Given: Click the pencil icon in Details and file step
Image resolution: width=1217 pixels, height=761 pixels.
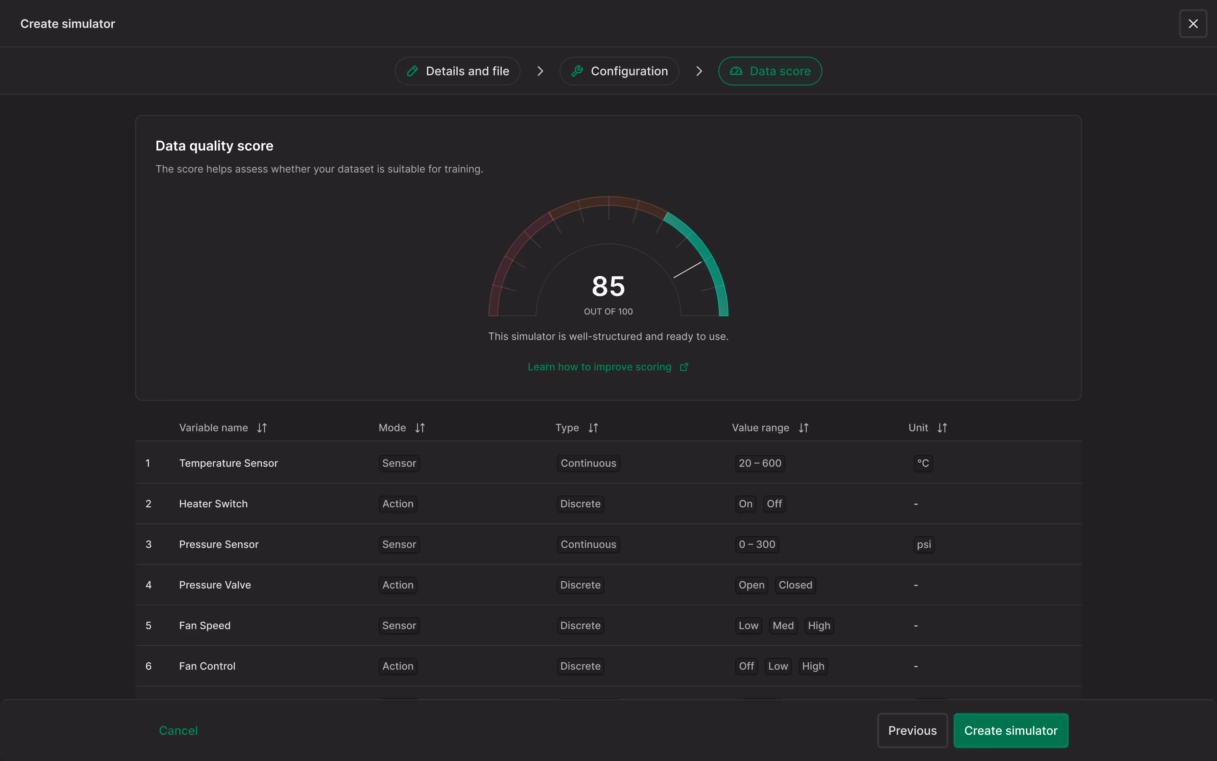Looking at the screenshot, I should pyautogui.click(x=412, y=71).
